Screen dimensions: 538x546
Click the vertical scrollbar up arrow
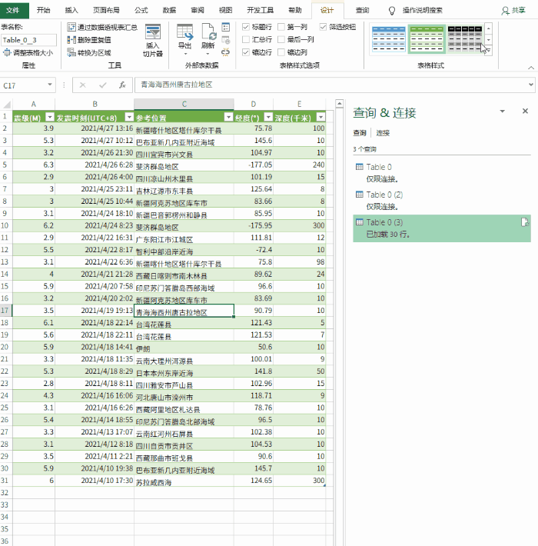pos(339,103)
